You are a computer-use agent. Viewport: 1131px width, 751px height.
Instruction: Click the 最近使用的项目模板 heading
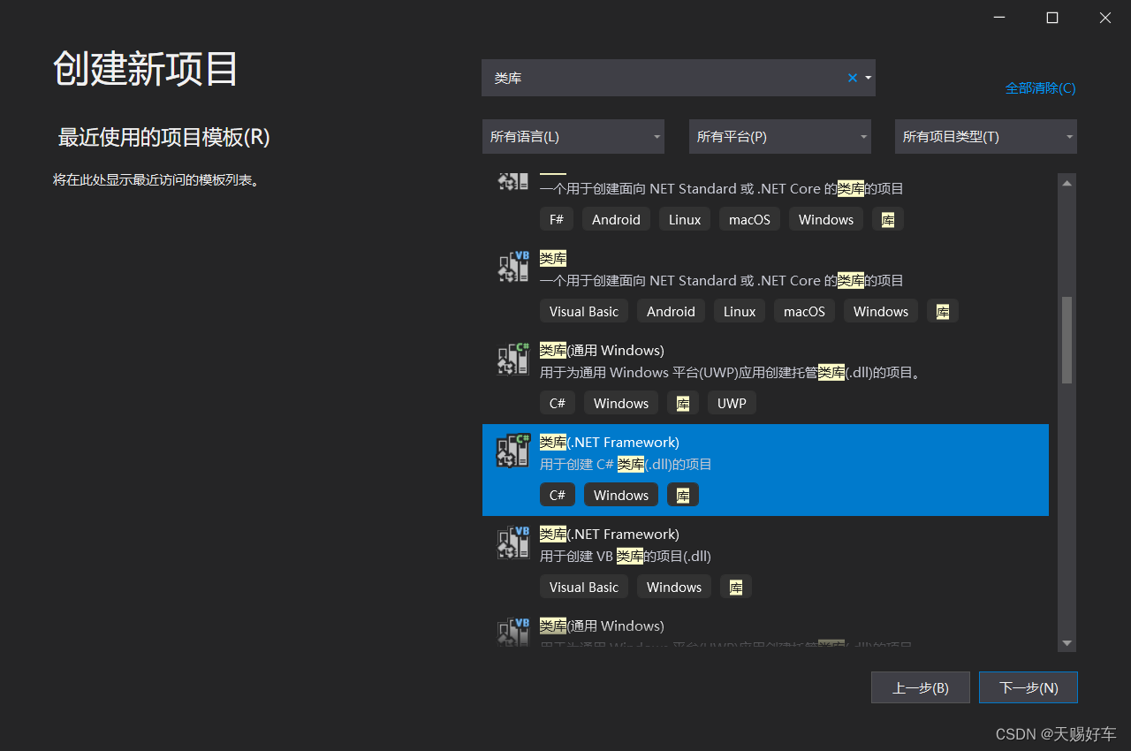point(163,137)
